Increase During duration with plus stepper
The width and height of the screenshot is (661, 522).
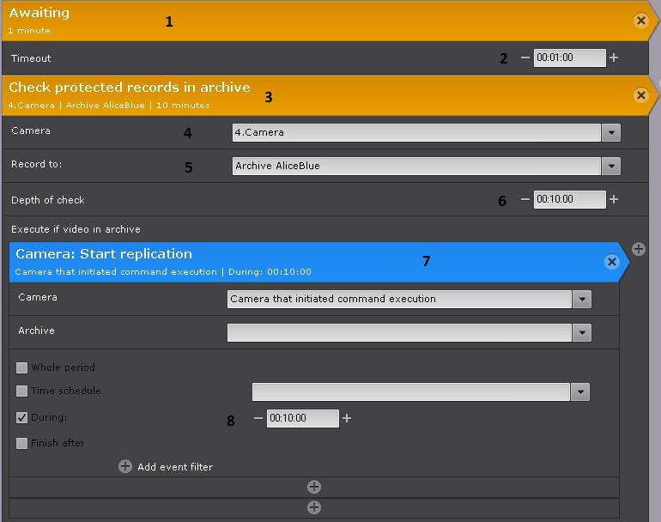tap(347, 418)
